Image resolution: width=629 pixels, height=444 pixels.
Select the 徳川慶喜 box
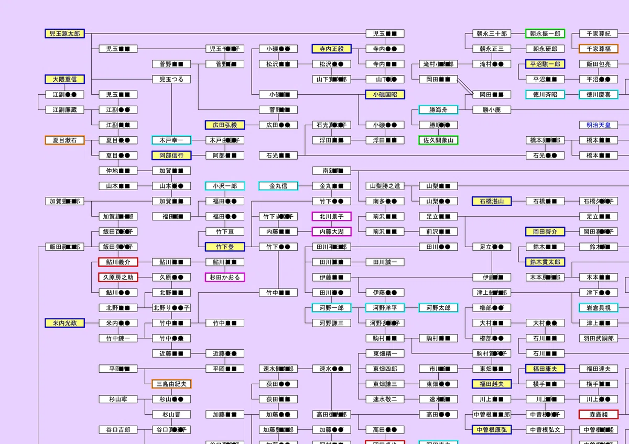(599, 95)
